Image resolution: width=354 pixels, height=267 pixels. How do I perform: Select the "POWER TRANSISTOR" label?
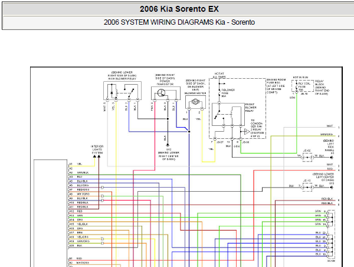coord(165,82)
